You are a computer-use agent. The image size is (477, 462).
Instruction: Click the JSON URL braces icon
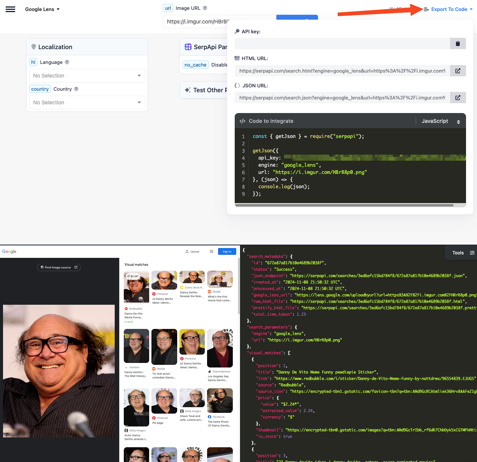[x=237, y=85]
